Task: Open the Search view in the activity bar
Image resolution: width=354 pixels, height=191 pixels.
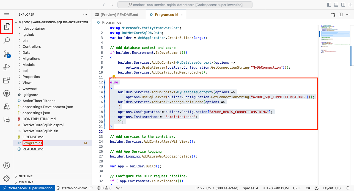Action: (x=7, y=40)
